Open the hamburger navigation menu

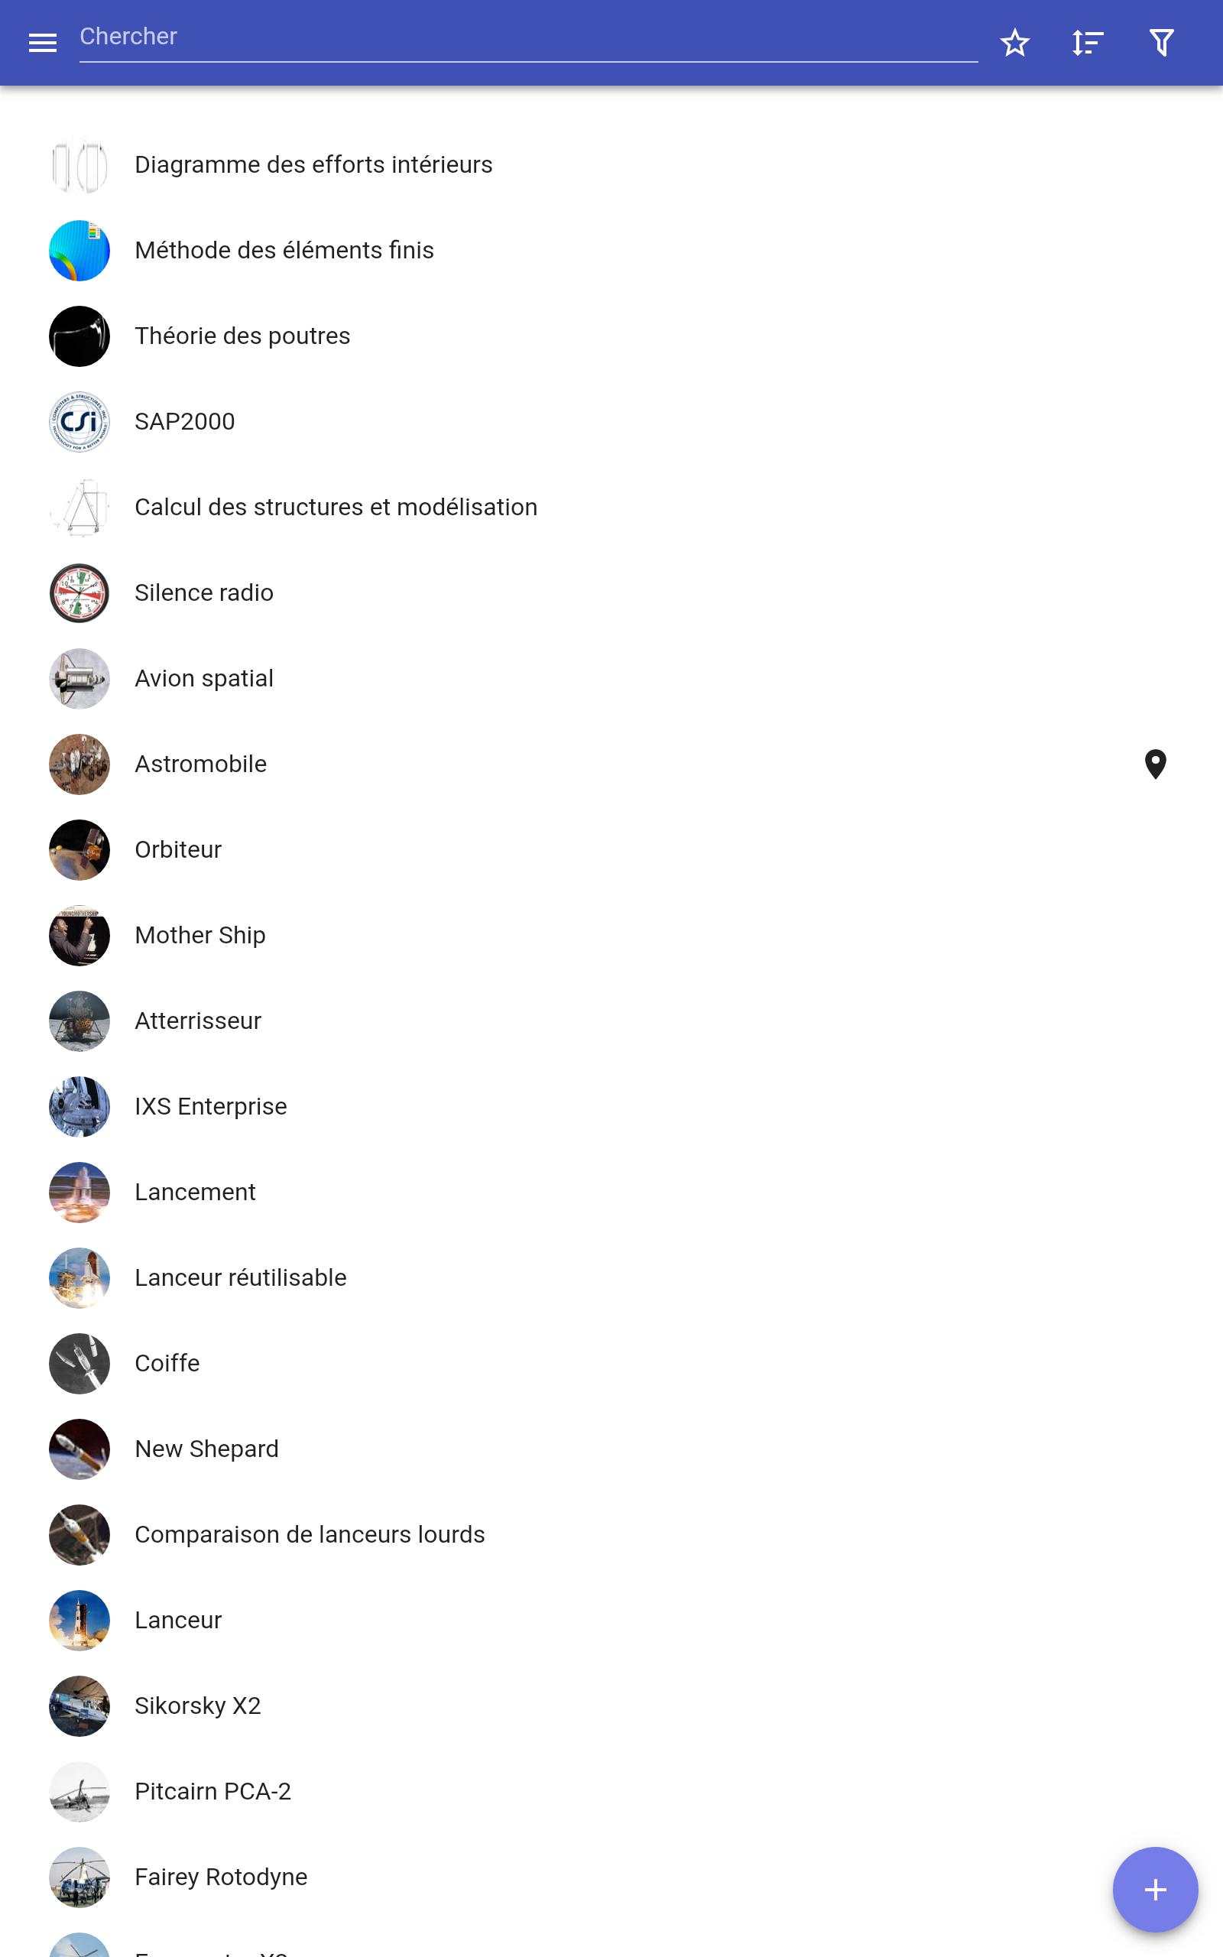(x=43, y=43)
